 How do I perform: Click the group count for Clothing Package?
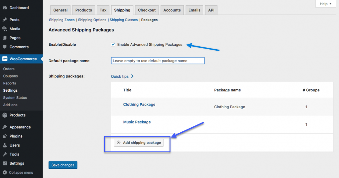(306, 107)
